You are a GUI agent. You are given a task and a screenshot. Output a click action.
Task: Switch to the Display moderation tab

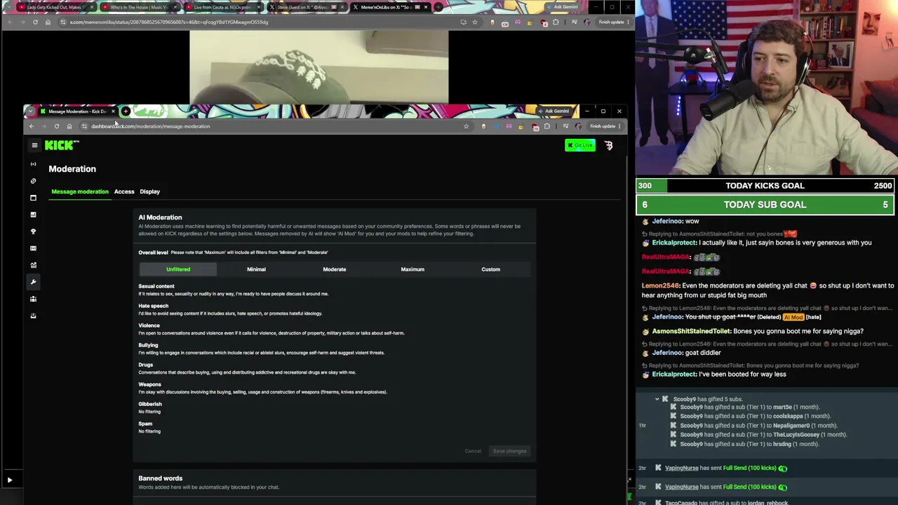pos(149,191)
